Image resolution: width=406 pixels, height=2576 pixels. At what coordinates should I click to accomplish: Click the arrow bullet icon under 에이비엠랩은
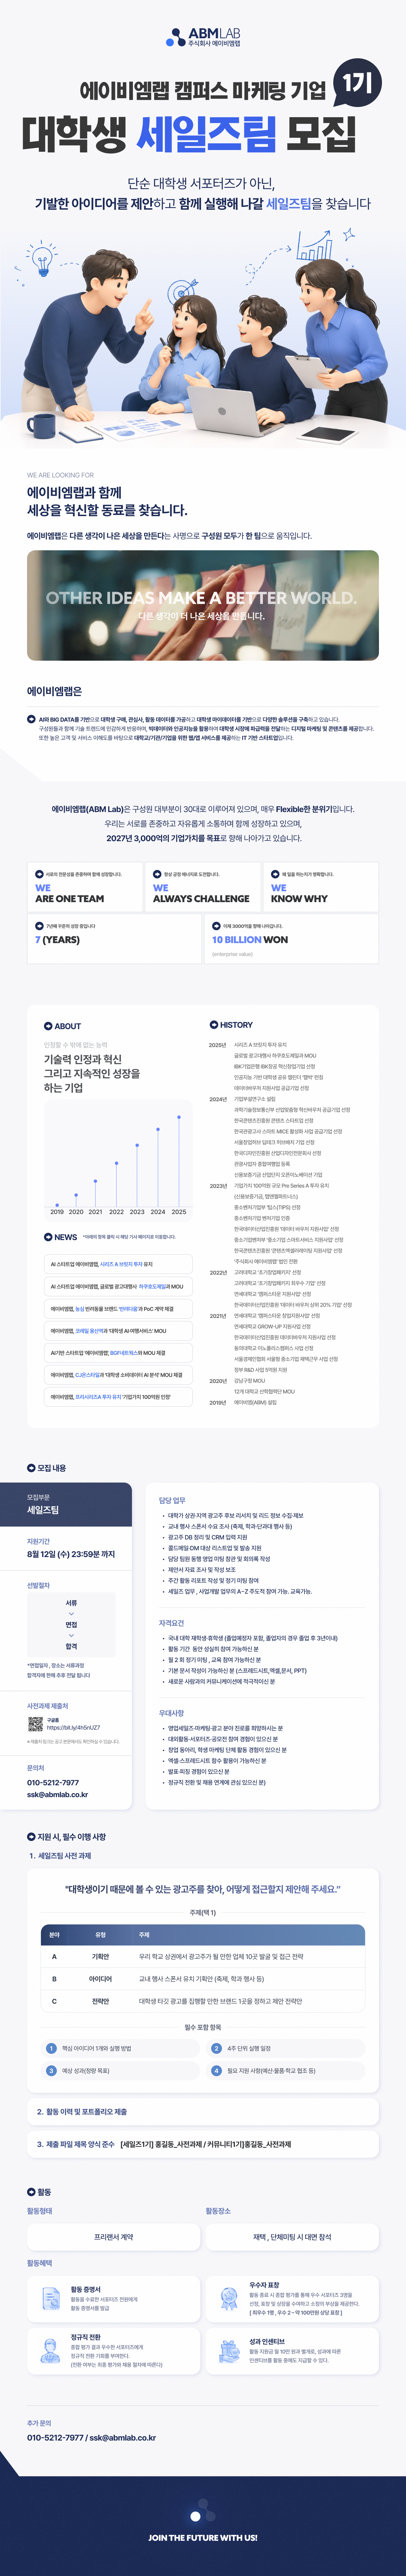[31, 719]
